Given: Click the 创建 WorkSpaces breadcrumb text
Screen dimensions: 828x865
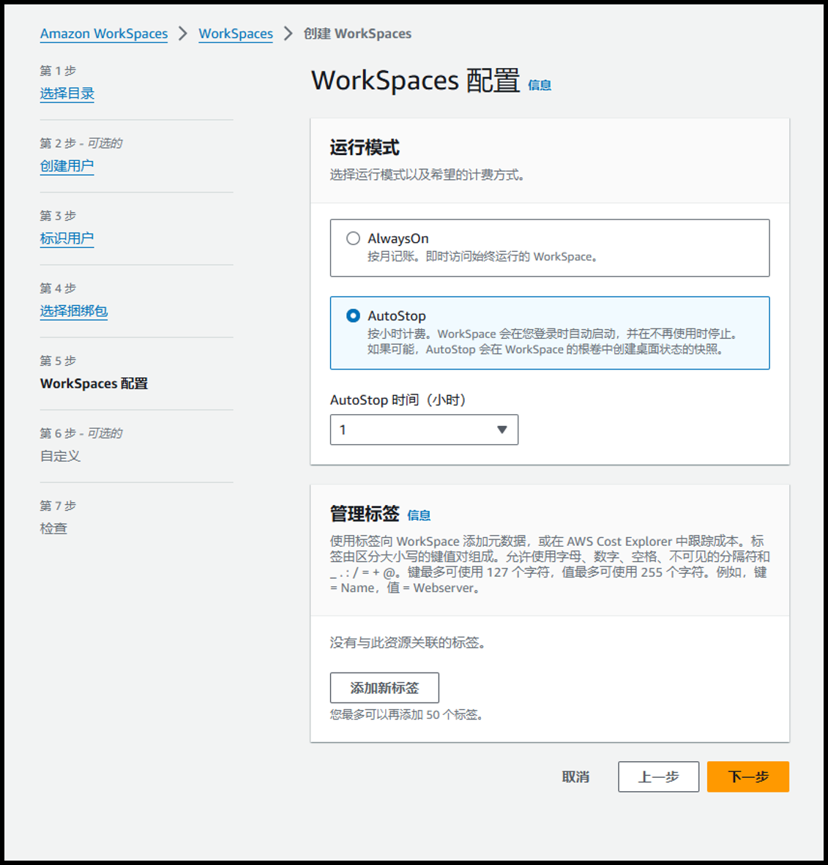Looking at the screenshot, I should pyautogui.click(x=357, y=34).
